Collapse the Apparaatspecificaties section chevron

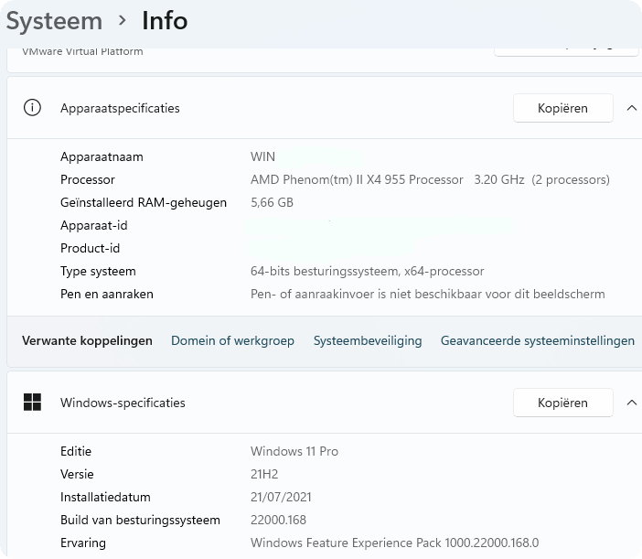[632, 108]
